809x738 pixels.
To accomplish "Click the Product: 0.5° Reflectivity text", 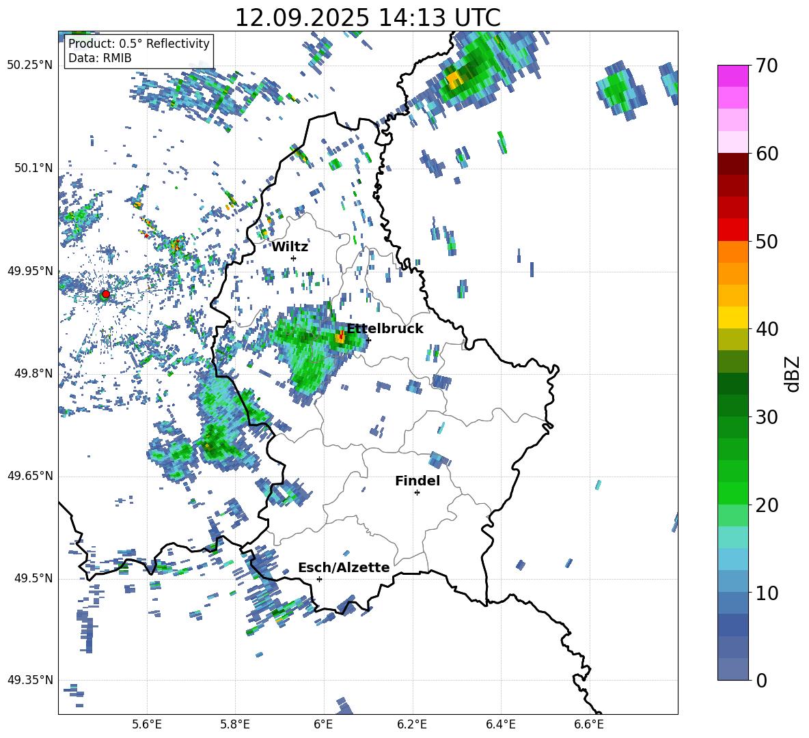I will click(x=139, y=43).
